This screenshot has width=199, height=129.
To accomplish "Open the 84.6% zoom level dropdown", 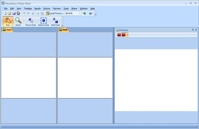I will tap(80, 13).
